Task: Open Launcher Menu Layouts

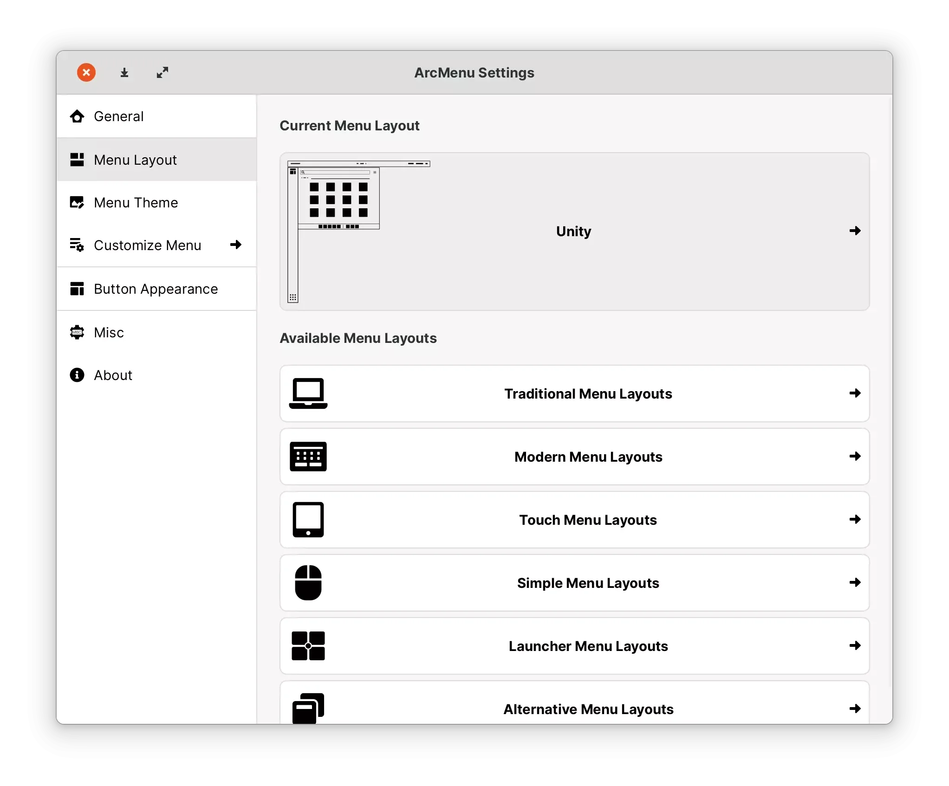Action: [x=574, y=646]
